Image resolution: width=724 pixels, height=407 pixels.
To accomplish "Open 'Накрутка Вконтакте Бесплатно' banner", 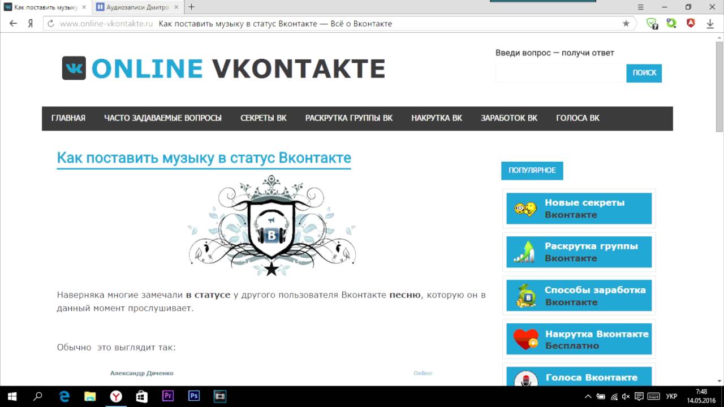I will 579,339.
